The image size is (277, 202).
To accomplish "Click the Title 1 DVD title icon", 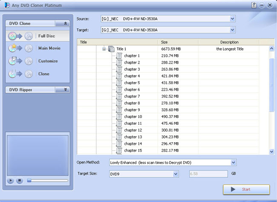I will (111, 49).
